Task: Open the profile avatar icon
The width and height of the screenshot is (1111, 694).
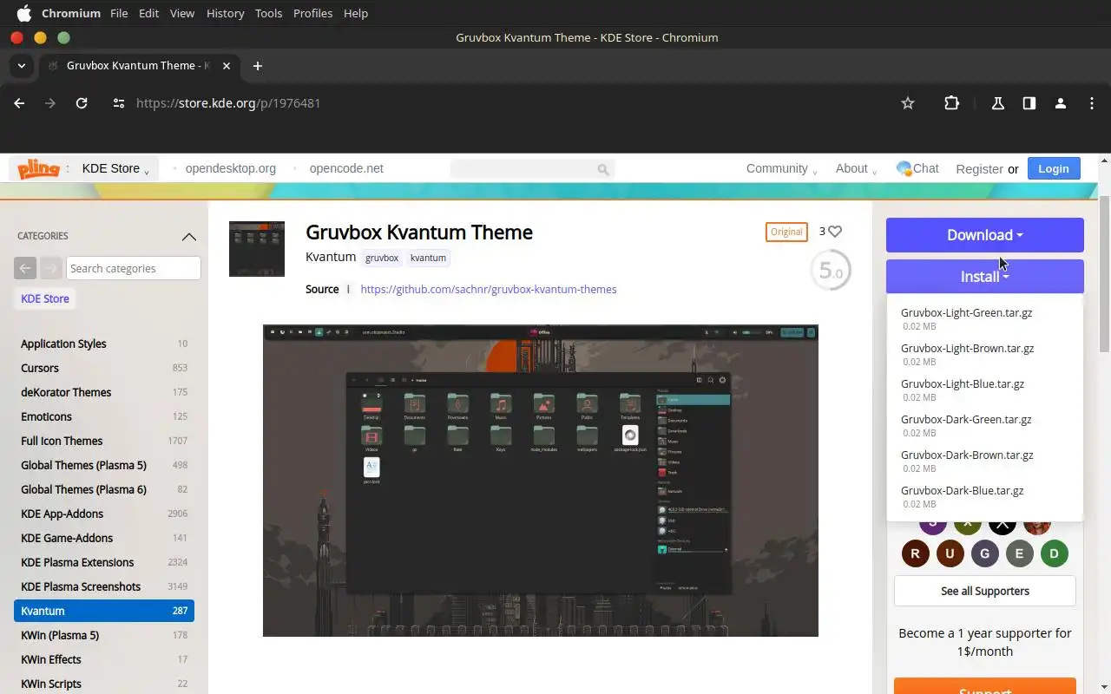Action: 1061,103
